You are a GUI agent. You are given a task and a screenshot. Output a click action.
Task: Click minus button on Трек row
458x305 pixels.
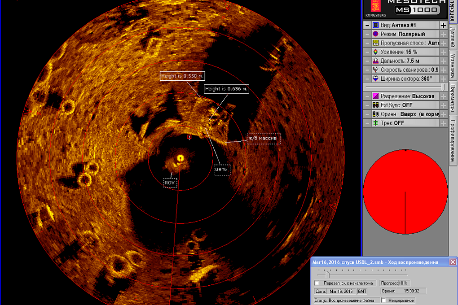pyautogui.click(x=367, y=123)
